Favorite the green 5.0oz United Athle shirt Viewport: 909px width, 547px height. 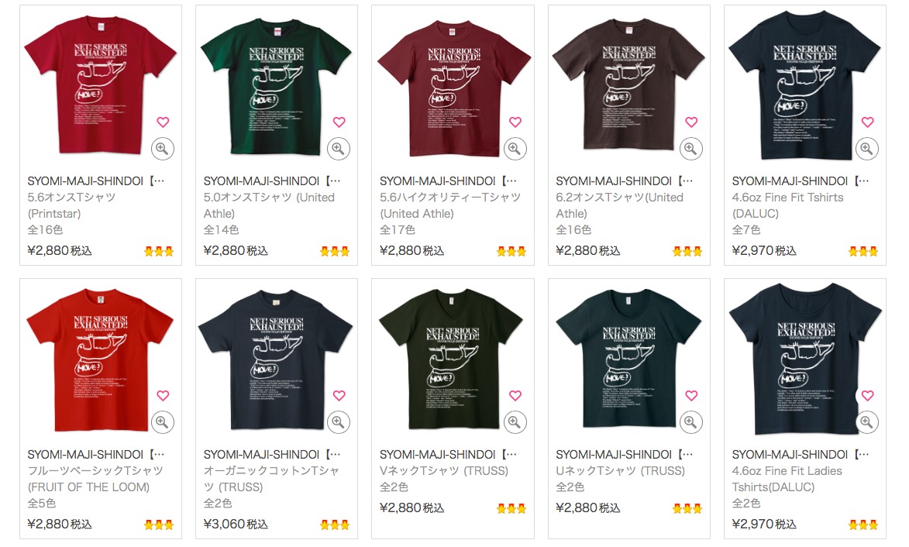coord(339,122)
